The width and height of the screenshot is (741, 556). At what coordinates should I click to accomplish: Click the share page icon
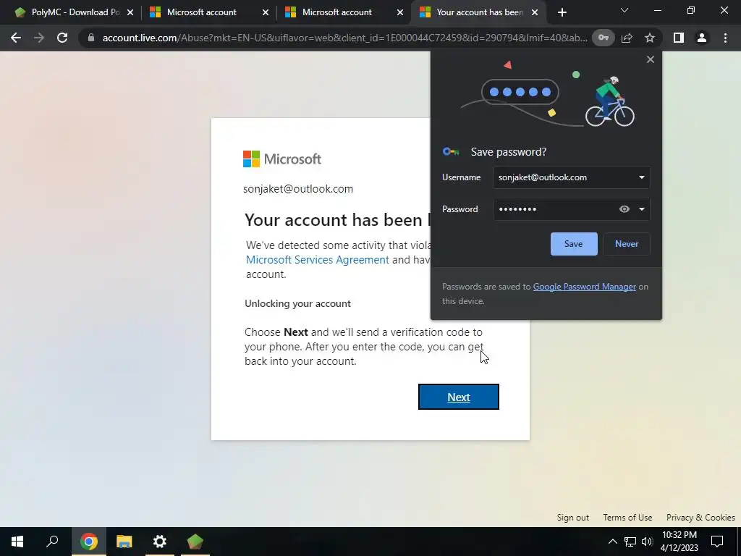[627, 38]
